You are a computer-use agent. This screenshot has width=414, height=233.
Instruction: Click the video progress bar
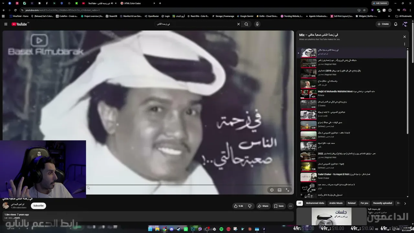189,185
